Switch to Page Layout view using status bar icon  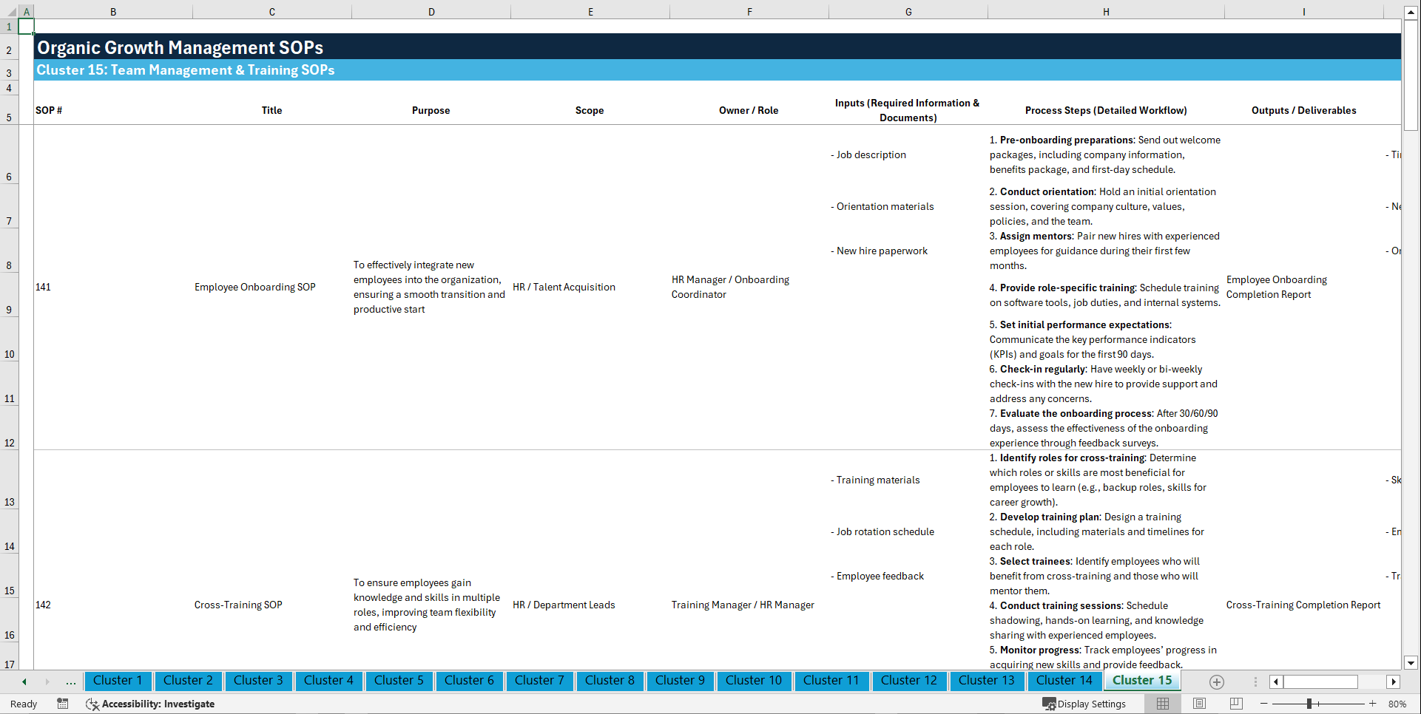pos(1198,704)
